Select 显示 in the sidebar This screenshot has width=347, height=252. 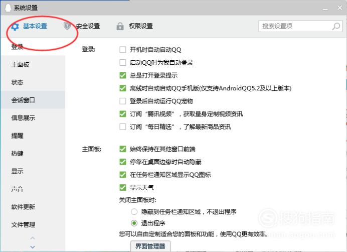[33, 171]
